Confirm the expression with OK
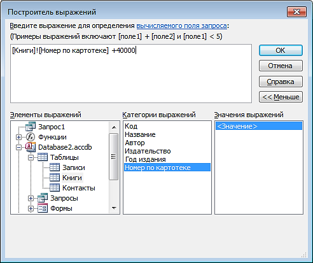This screenshot has height=263, width=313. click(x=281, y=50)
